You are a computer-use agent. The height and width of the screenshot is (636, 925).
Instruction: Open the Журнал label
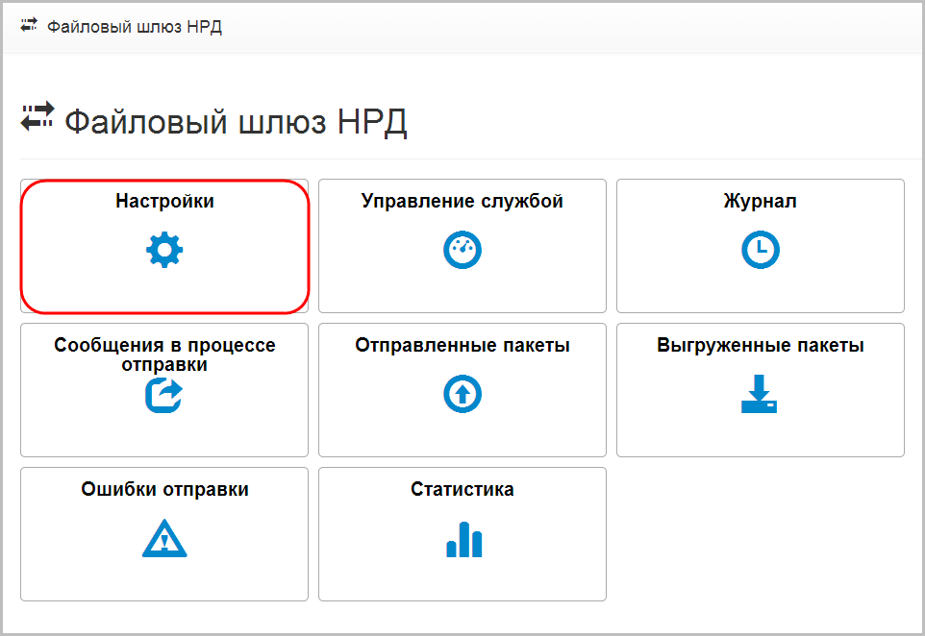click(x=761, y=201)
